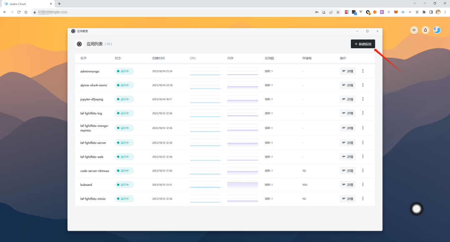The width and height of the screenshot is (450, 242).
Task: Open more options menu for alpine-xfce4-novnc
Action: (363, 85)
